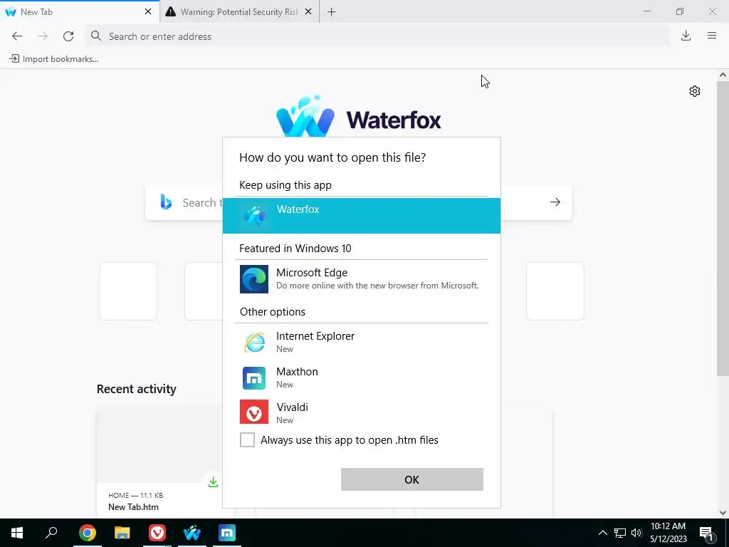Click the taskbar clock and date

[x=668, y=533]
